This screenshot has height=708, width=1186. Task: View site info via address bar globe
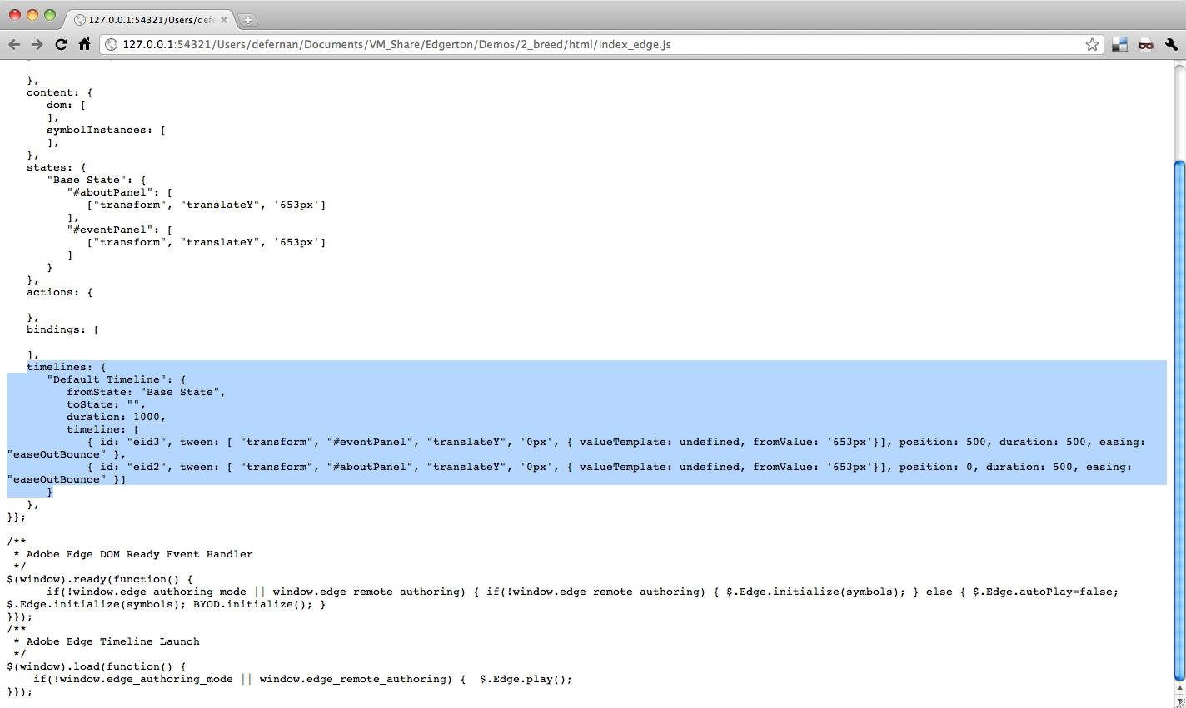[x=112, y=44]
